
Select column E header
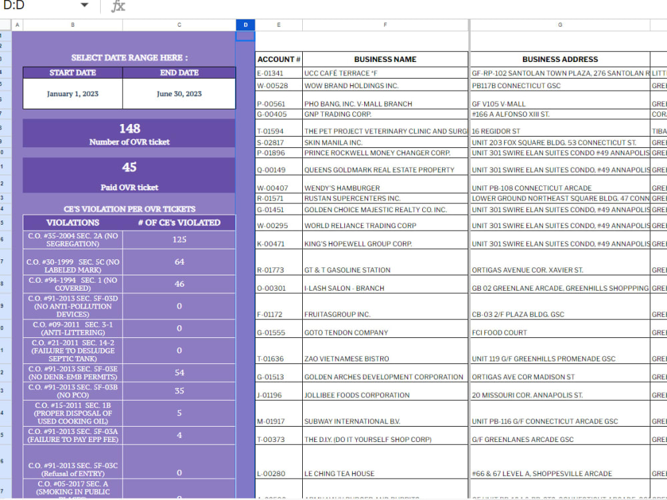[279, 25]
